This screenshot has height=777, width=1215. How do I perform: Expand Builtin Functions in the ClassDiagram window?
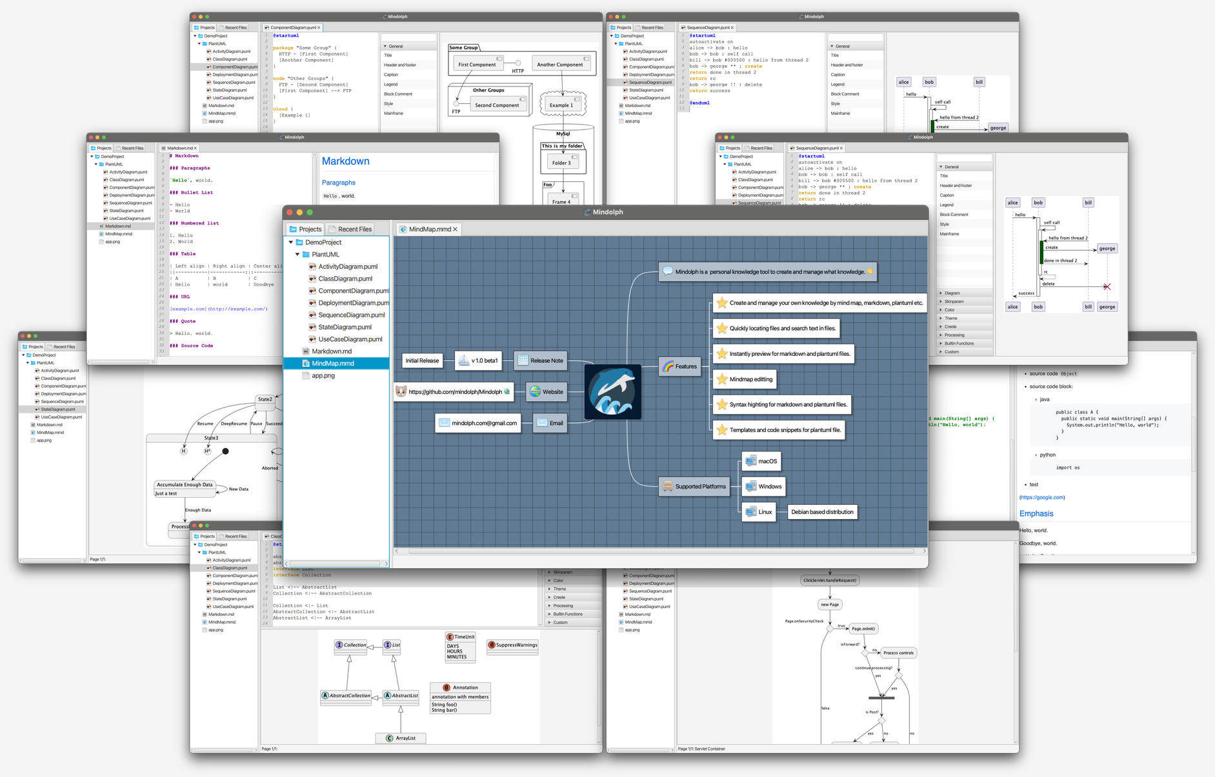549,614
